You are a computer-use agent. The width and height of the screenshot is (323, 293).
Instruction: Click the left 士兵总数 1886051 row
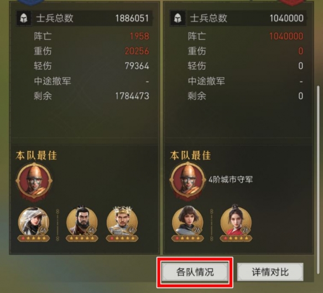[84, 18]
